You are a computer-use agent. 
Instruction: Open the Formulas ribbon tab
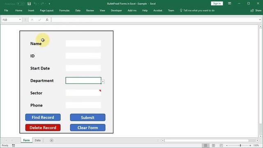pos(65,10)
